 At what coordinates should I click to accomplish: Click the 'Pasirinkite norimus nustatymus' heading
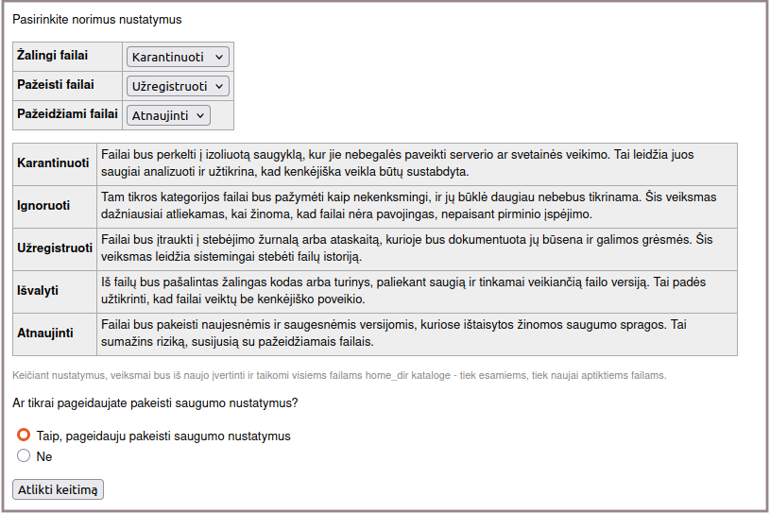coord(96,19)
